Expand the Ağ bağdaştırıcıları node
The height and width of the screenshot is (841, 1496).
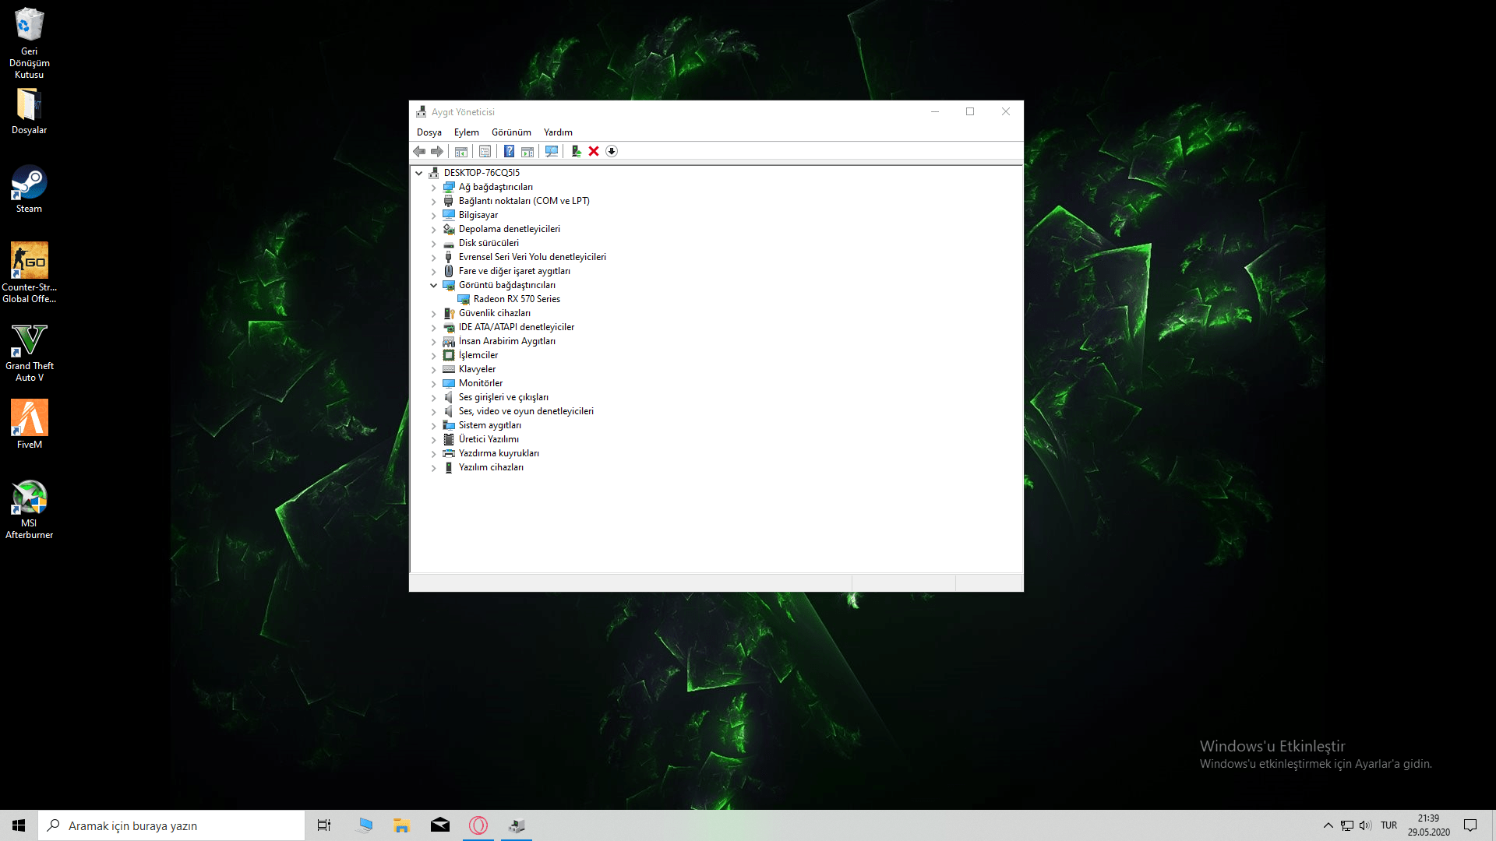click(434, 188)
